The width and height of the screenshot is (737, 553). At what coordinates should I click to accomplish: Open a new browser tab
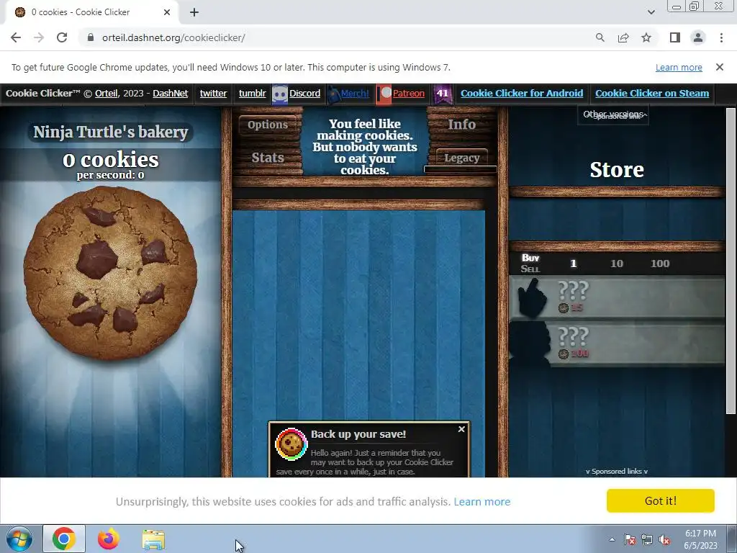pos(194,13)
